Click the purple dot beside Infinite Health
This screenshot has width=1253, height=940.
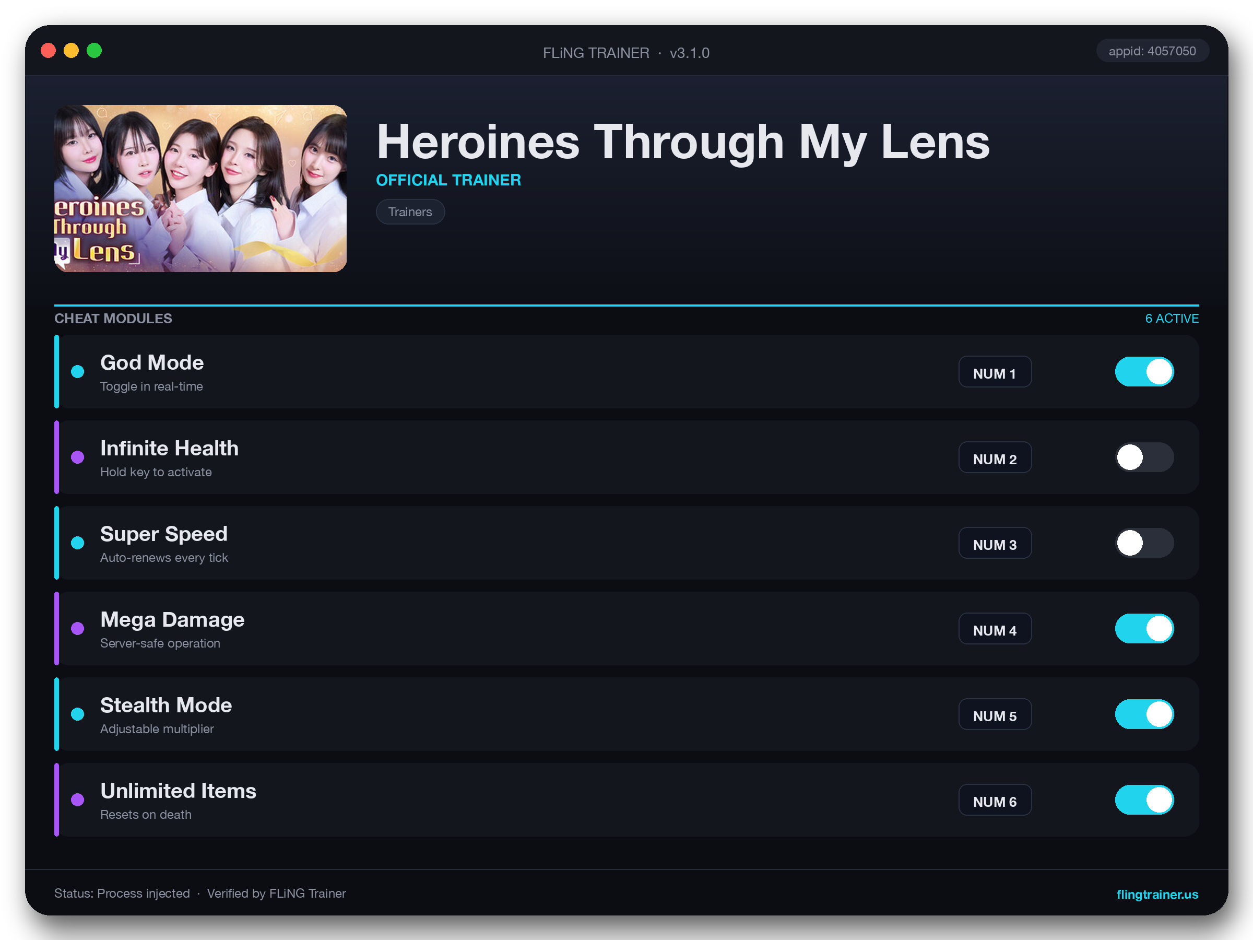click(x=78, y=457)
